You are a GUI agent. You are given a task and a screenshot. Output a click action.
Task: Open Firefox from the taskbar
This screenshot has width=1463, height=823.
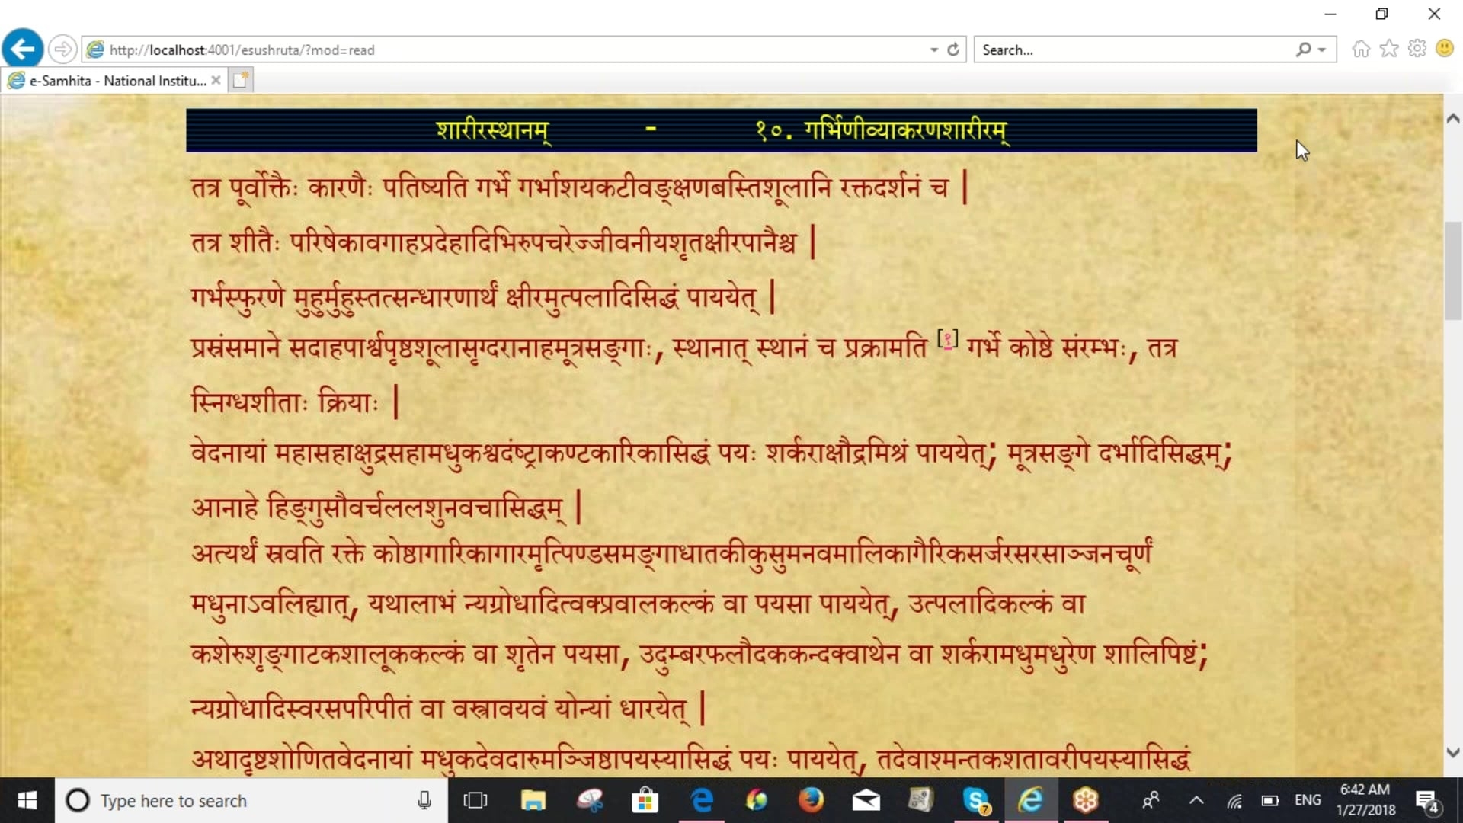coord(811,800)
